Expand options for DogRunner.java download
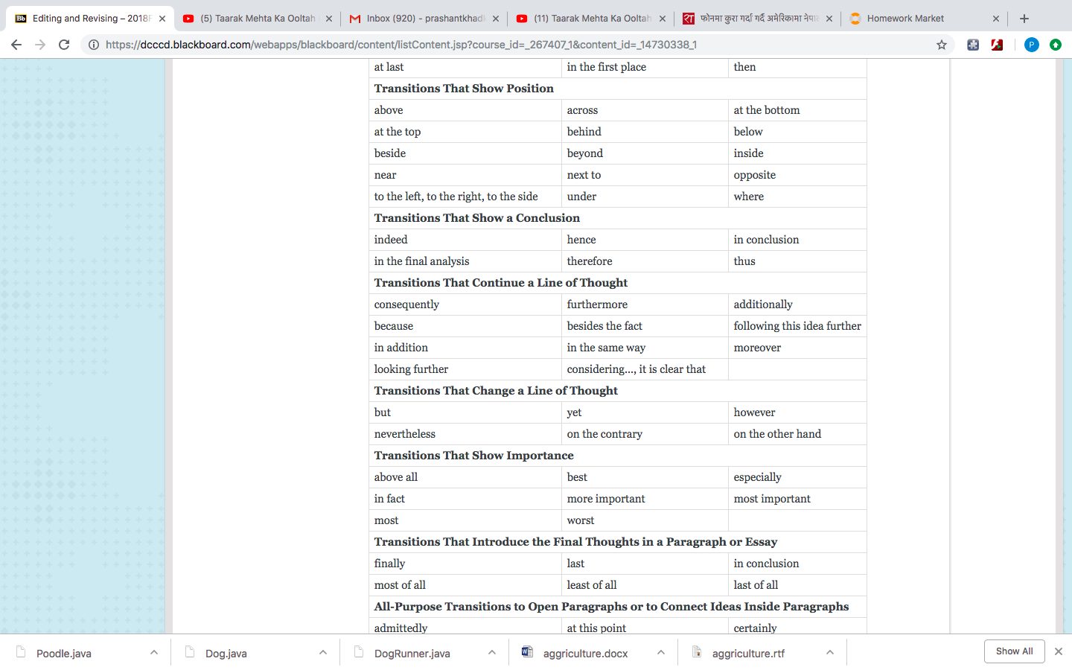 tap(492, 653)
